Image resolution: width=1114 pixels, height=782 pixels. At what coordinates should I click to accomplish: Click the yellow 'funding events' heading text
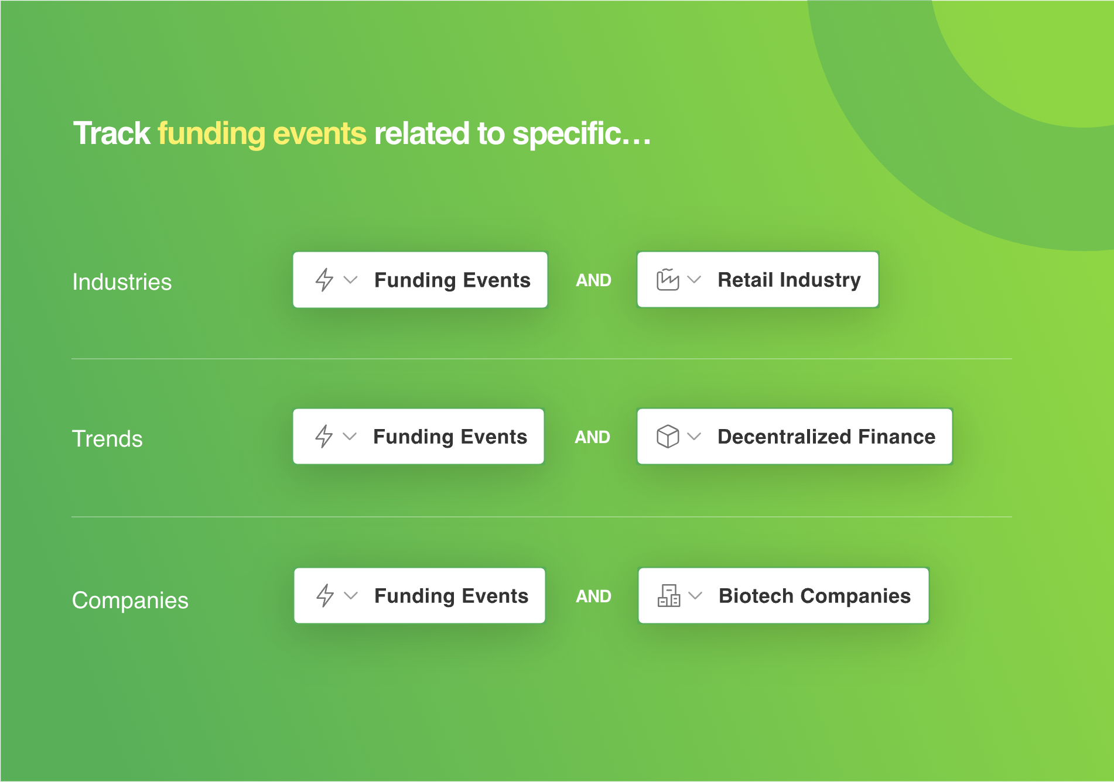(262, 133)
